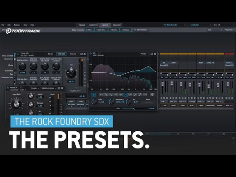Click the Mid/Vert Time Constant knob

click(56, 66)
